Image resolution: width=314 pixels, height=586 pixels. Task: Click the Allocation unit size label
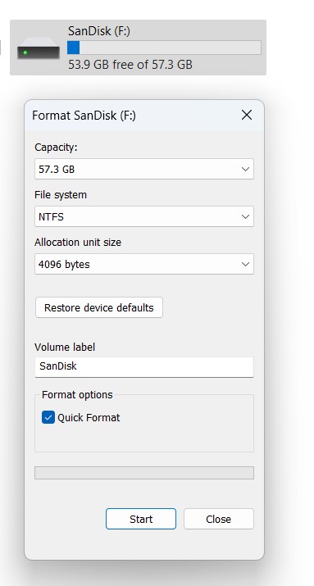78,242
